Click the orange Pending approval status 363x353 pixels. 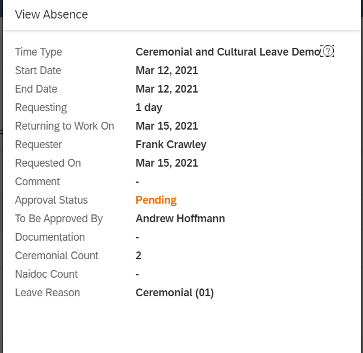point(156,200)
